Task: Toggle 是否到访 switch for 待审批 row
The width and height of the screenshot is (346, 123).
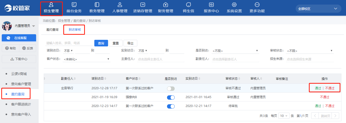Action: pos(171,106)
